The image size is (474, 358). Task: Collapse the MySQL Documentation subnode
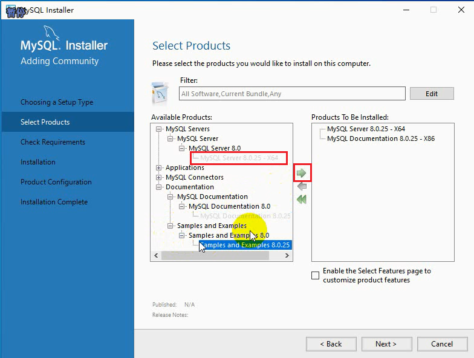point(170,197)
